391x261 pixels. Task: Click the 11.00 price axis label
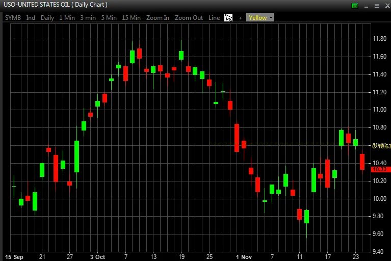click(x=379, y=110)
